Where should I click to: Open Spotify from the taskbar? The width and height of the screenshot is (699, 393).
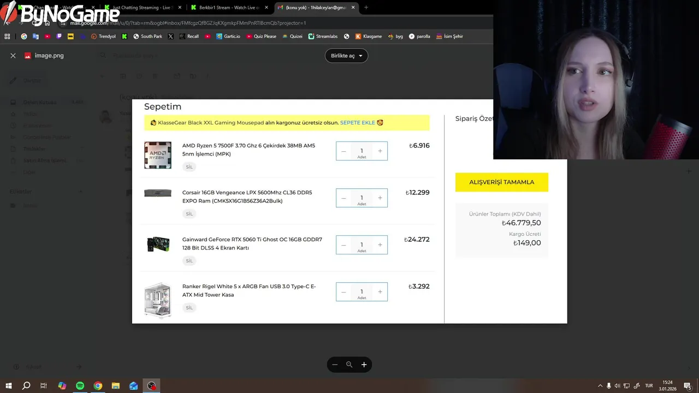pos(80,385)
